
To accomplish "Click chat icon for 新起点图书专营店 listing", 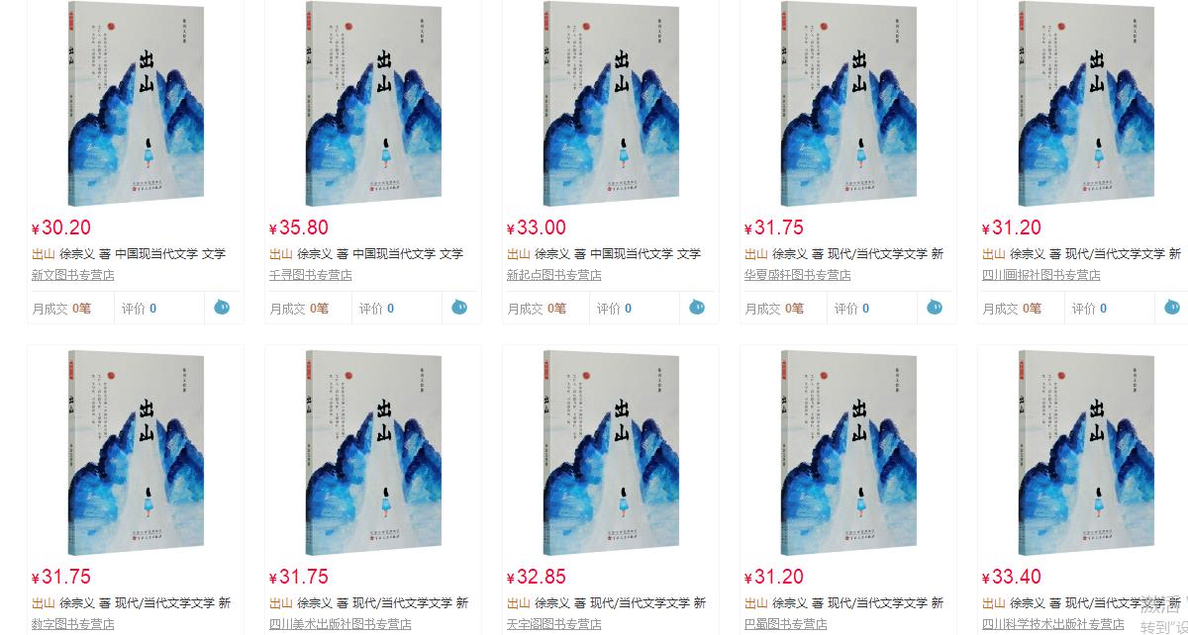I will pyautogui.click(x=697, y=308).
